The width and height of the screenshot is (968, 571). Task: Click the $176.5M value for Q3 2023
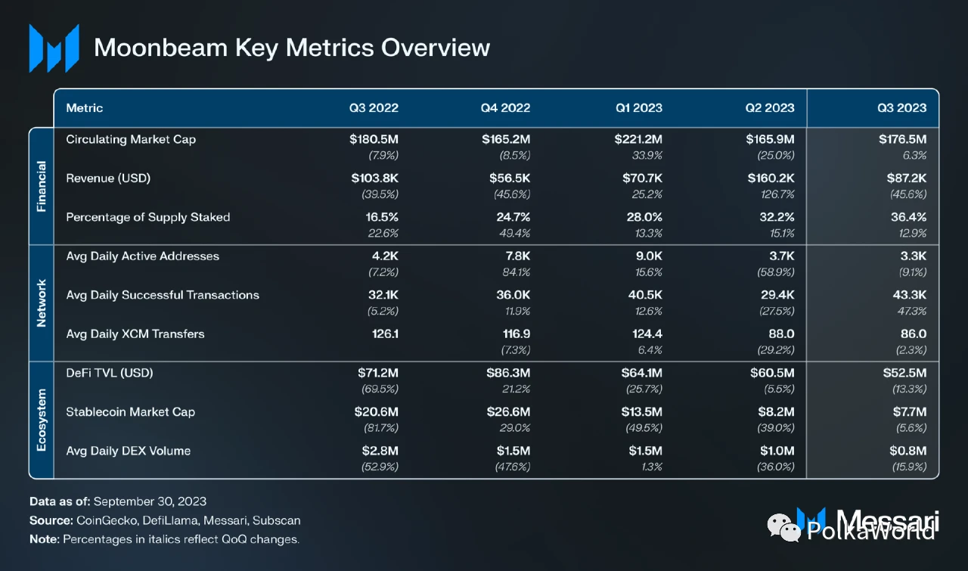902,139
